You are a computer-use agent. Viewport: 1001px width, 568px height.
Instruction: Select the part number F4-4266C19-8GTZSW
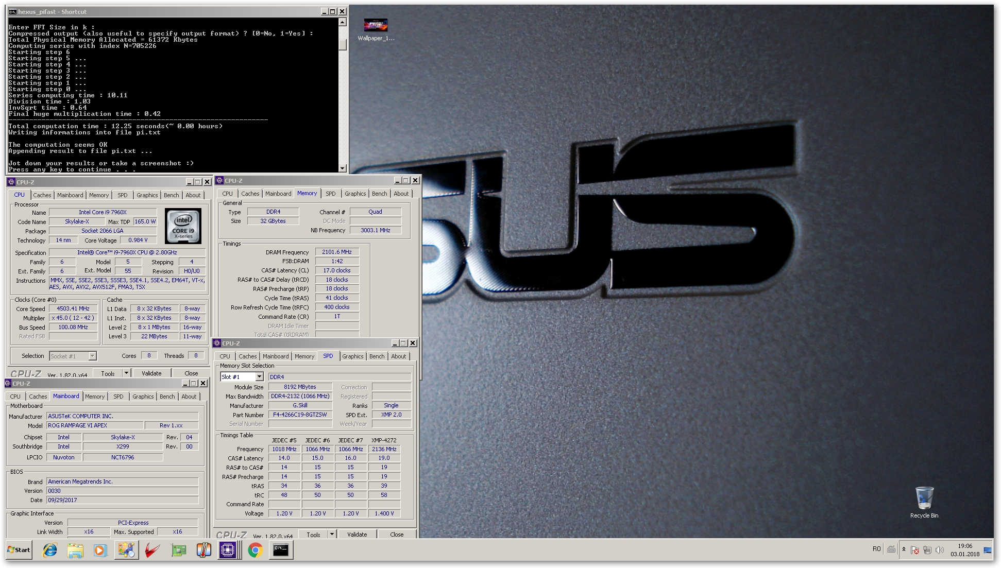(x=300, y=415)
